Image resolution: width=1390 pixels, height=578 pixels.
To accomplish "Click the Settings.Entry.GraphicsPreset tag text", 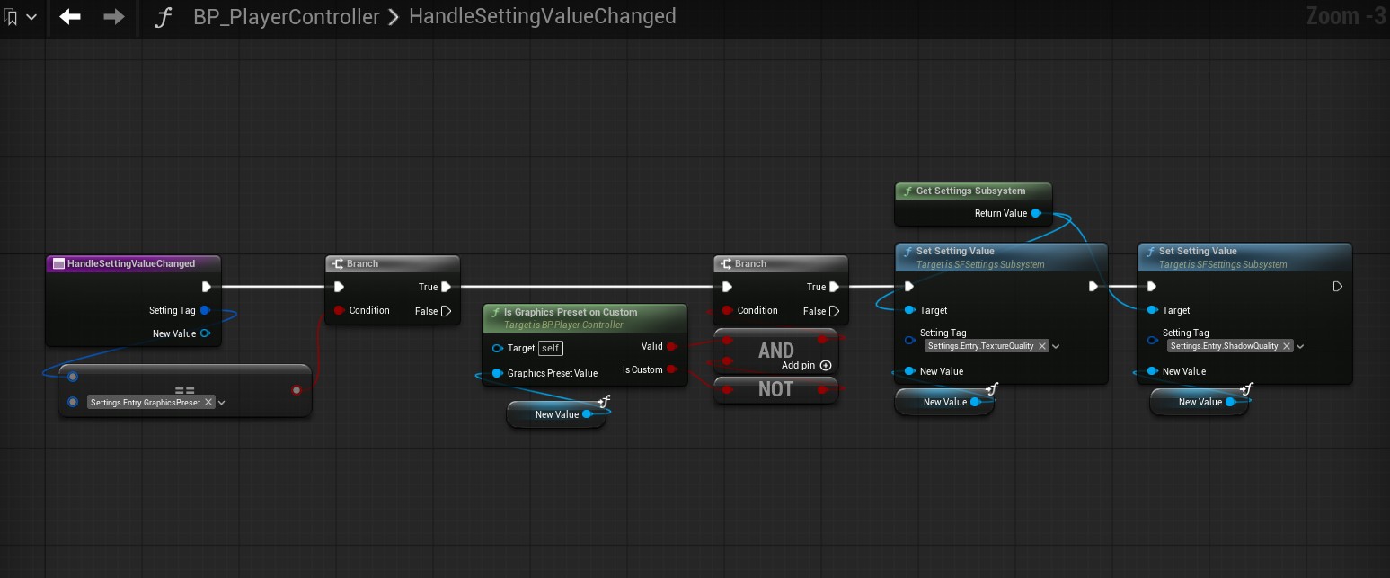I will 146,402.
